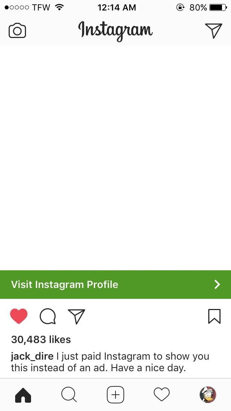
Task: Open your profile avatar tab
Action: click(208, 394)
